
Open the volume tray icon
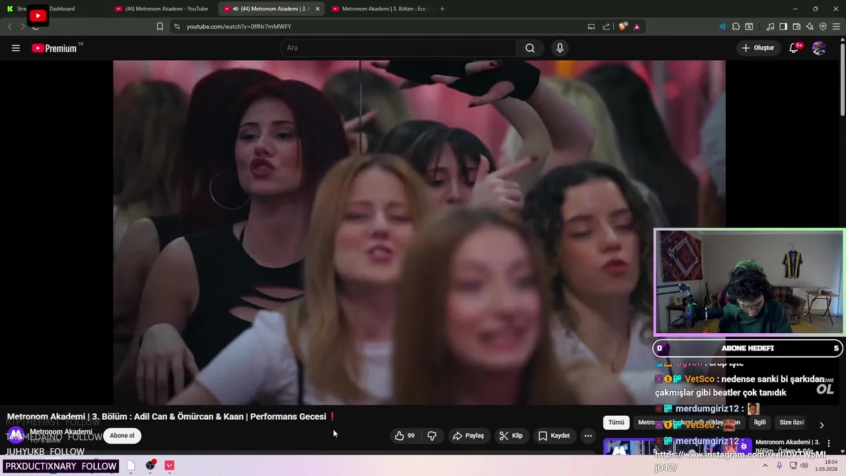point(804,465)
